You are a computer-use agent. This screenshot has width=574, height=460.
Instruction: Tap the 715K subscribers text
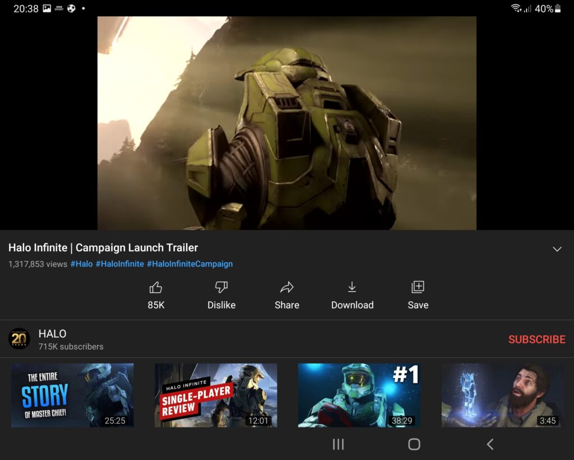(x=71, y=347)
